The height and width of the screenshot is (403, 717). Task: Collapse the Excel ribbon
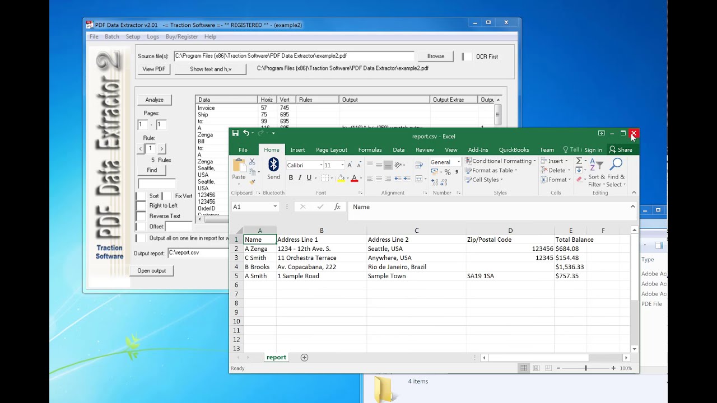point(634,193)
